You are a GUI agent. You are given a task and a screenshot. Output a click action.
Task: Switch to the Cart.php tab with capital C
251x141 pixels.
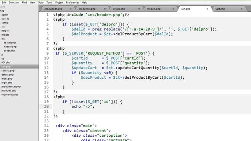tap(220, 9)
